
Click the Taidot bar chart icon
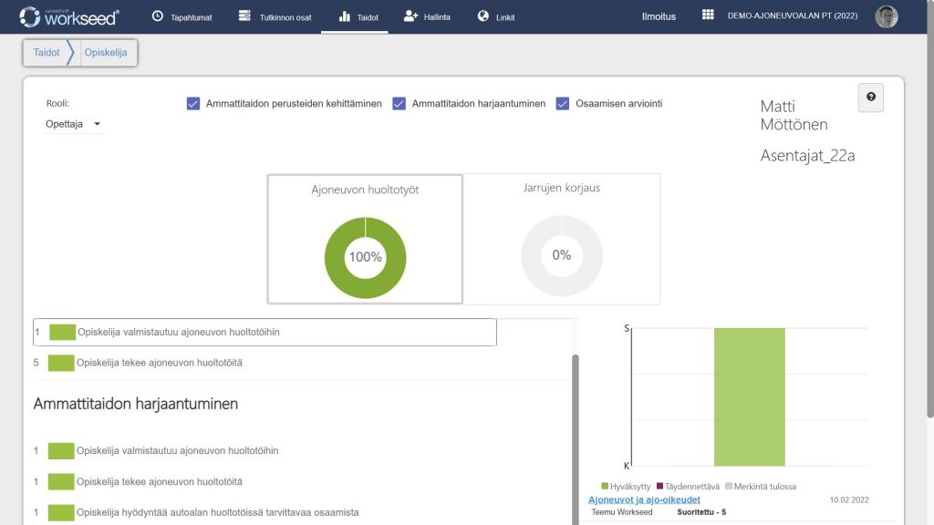pyautogui.click(x=344, y=16)
